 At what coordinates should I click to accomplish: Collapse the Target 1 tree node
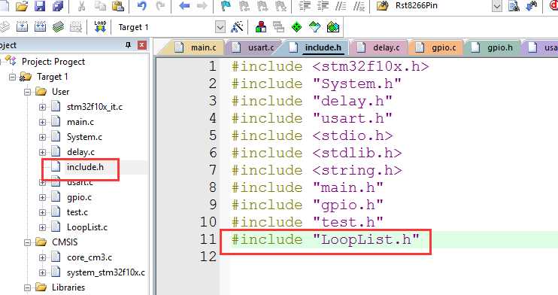pos(13,77)
